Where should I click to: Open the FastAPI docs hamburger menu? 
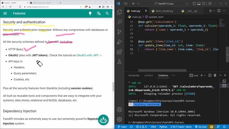(x=5, y=13)
